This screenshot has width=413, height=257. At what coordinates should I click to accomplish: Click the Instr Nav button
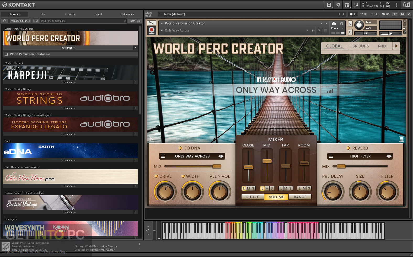[135, 21]
